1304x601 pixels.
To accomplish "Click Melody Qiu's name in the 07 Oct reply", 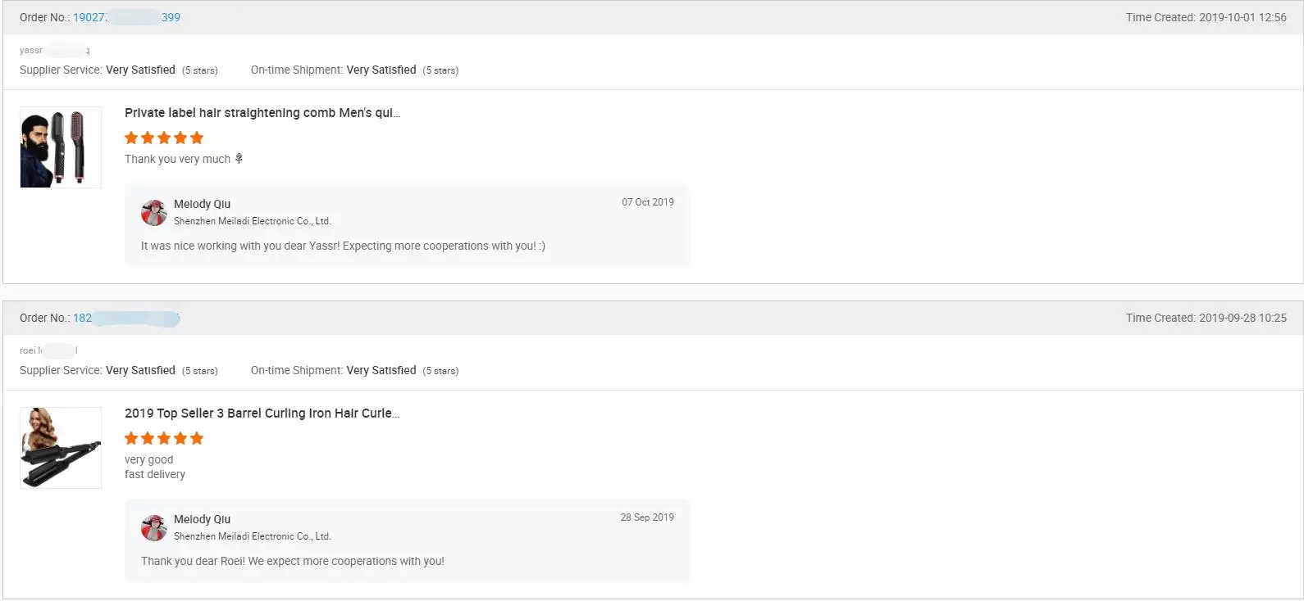I will click(202, 204).
